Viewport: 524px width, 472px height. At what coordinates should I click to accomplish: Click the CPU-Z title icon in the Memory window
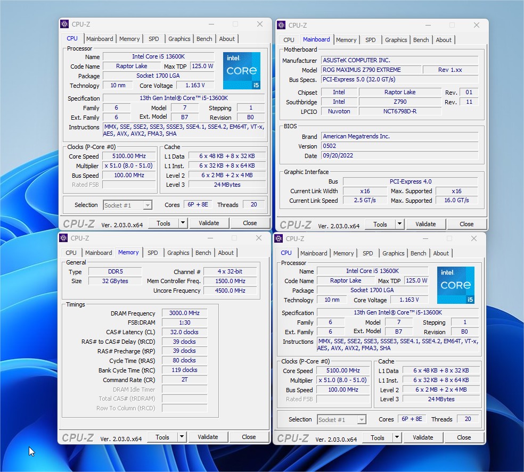(x=63, y=238)
